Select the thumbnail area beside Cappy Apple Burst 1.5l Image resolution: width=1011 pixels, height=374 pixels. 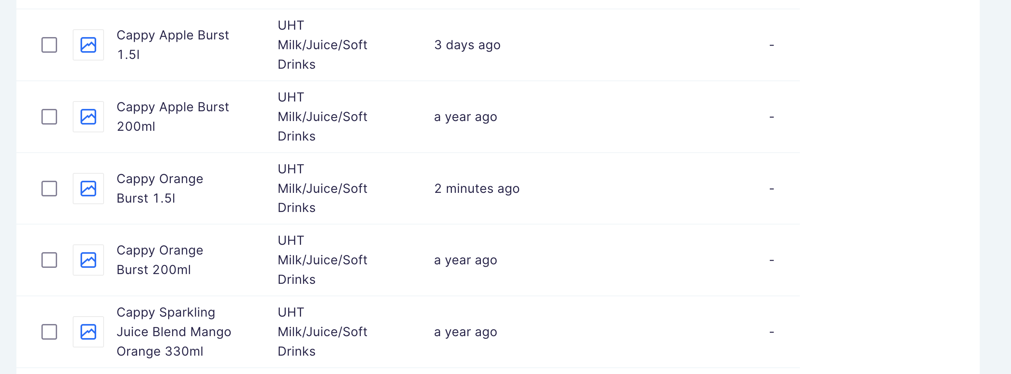point(88,45)
